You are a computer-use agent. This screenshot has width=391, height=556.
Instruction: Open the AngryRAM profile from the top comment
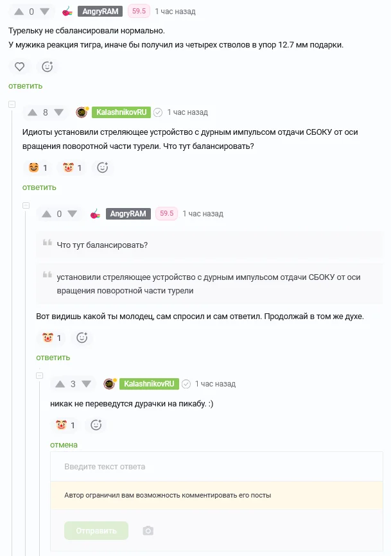pos(100,12)
